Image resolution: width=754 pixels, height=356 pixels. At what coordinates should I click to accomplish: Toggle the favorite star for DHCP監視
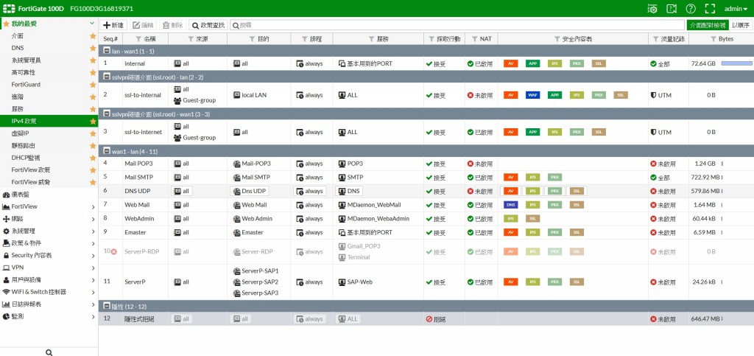click(x=93, y=158)
